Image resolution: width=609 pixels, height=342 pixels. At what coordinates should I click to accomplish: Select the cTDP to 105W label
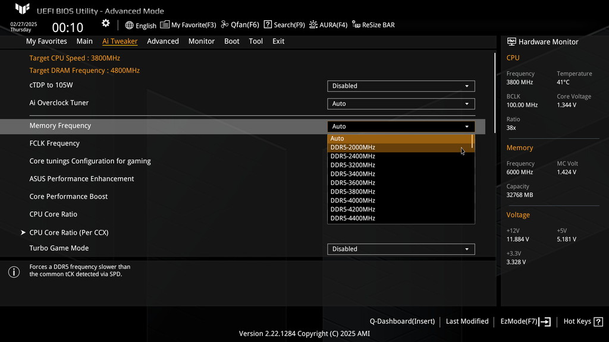(x=51, y=85)
